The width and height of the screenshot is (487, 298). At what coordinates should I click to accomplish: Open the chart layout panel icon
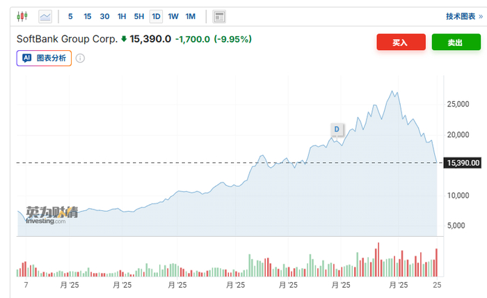pos(218,16)
